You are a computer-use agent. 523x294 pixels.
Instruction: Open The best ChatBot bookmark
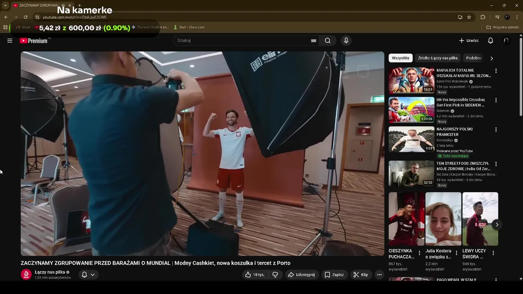(x=150, y=27)
